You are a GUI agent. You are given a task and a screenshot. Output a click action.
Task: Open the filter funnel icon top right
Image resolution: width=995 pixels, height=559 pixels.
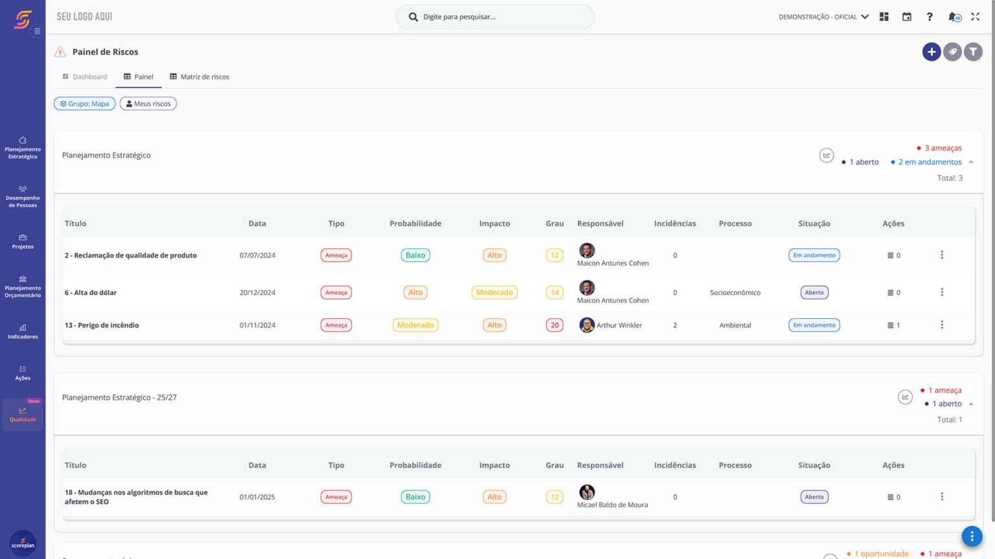(973, 51)
